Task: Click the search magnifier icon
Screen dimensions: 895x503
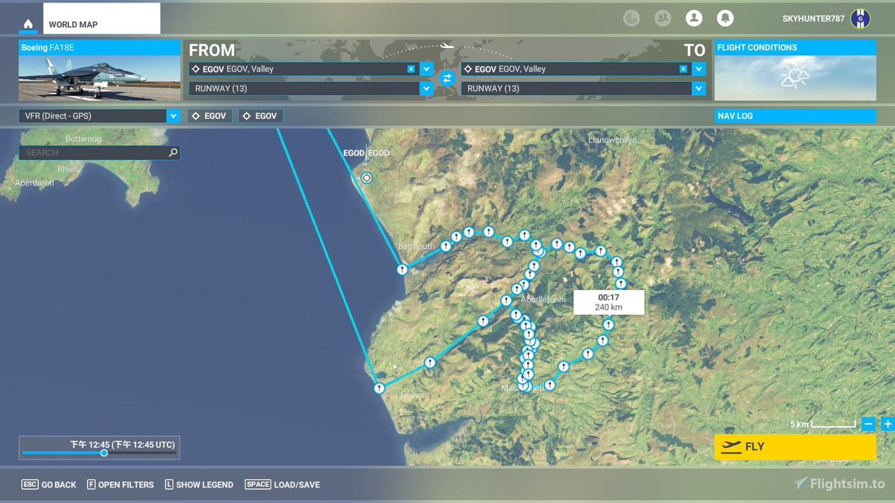Action: pyautogui.click(x=173, y=152)
